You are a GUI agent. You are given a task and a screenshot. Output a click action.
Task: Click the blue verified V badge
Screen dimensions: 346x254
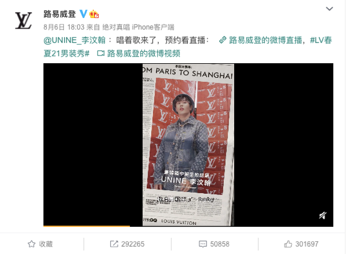click(83, 14)
